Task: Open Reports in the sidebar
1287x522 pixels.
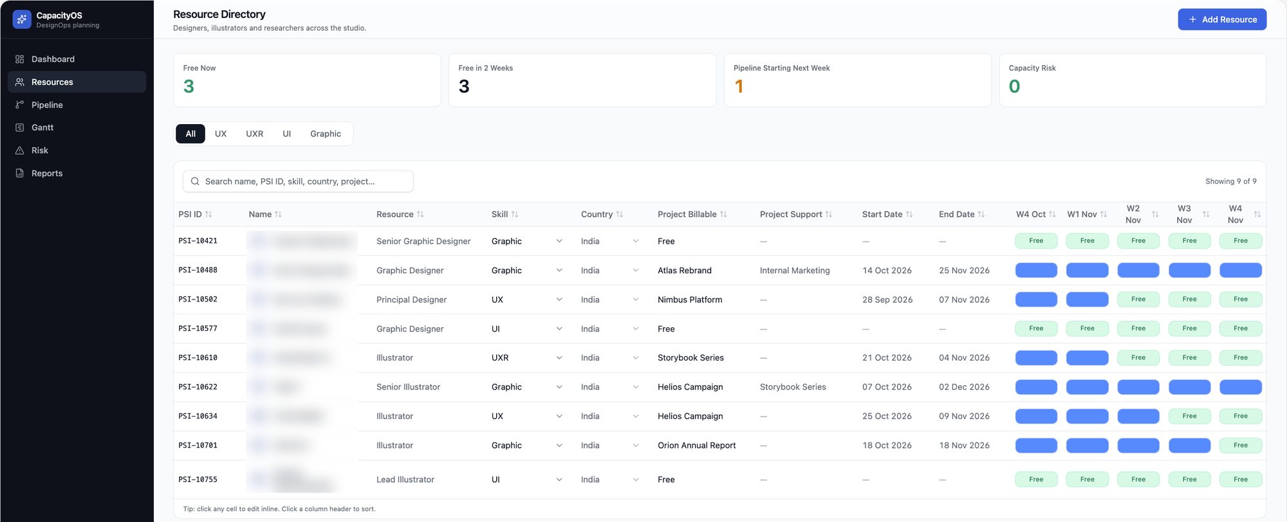Action: tap(77, 174)
